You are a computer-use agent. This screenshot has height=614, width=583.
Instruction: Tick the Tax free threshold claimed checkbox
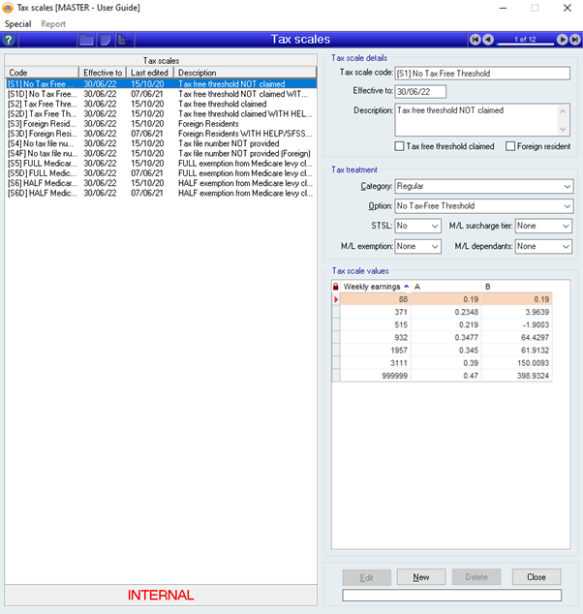401,146
